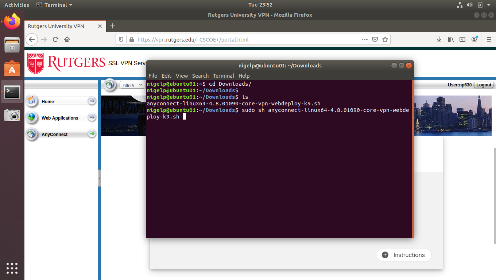Open Firefox account menu
The width and height of the screenshot is (496, 280).
(474, 39)
